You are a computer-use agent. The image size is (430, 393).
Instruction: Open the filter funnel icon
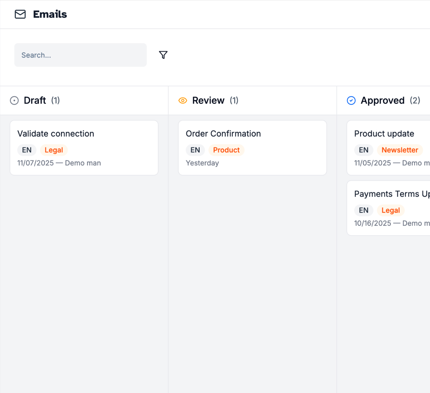(x=163, y=55)
